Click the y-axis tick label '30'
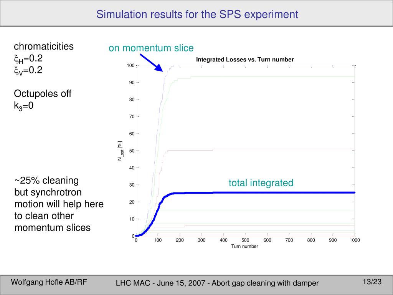 pos(132,185)
